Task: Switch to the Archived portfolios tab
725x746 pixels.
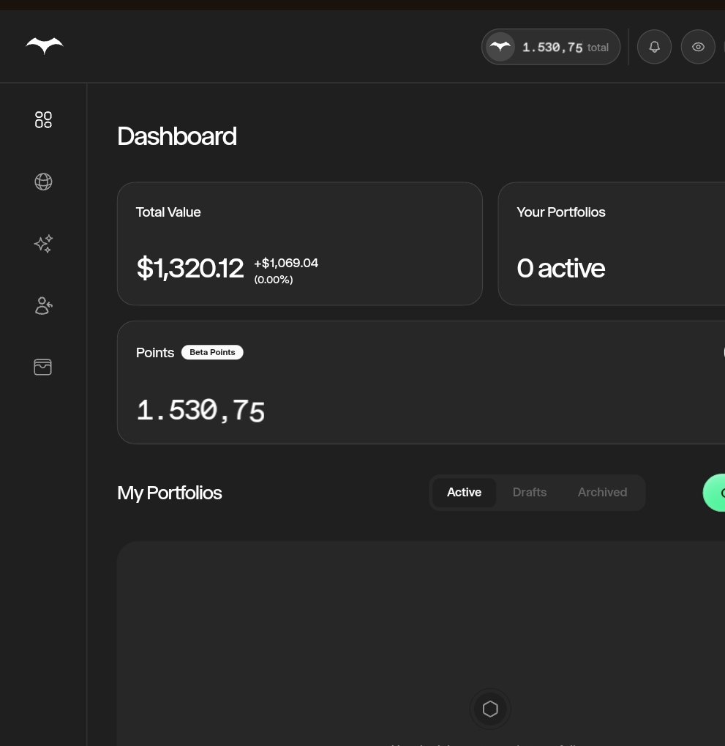Action: point(602,493)
